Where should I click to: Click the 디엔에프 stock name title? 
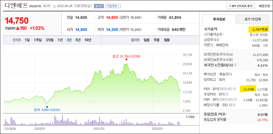16,5
